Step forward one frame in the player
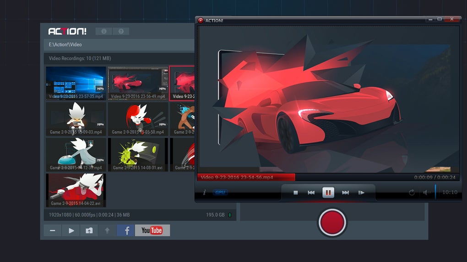Viewport: 467px width, 262px height. 361,193
